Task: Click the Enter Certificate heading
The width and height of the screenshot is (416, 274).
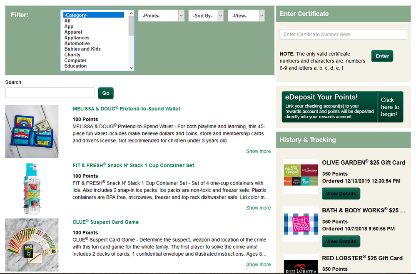Action: coord(304,14)
